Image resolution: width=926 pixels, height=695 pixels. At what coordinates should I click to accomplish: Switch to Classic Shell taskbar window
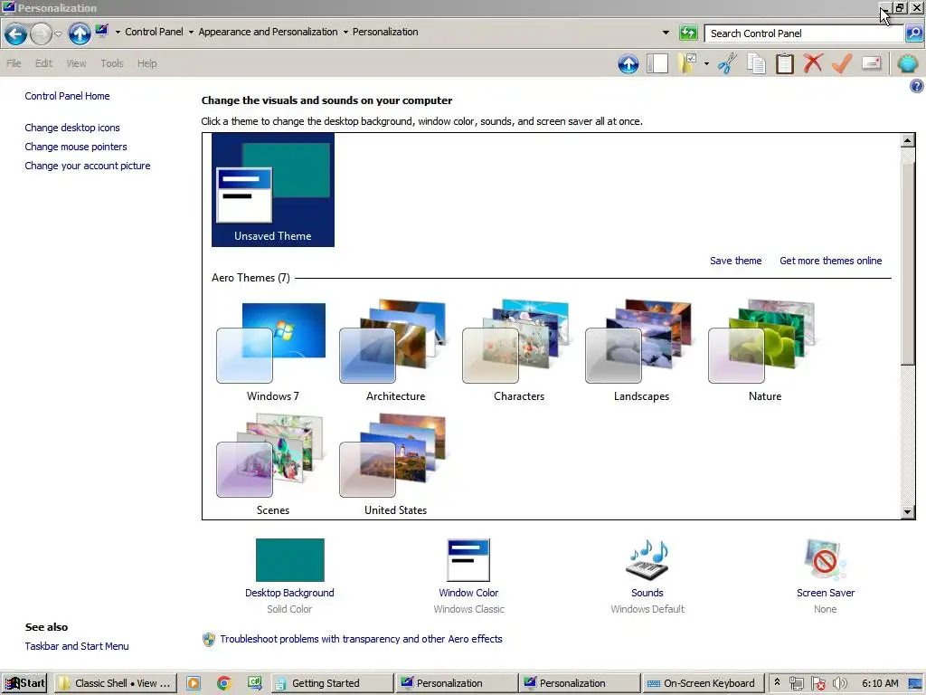[117, 683]
